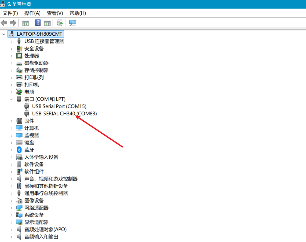The width and height of the screenshot is (306, 242).
Task: Expand the 显示适配器 category
Action: 12,222
